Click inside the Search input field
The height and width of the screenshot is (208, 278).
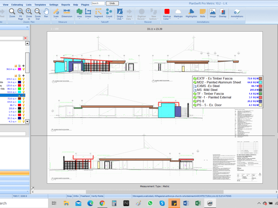pyautogui.click(x=98, y=3)
